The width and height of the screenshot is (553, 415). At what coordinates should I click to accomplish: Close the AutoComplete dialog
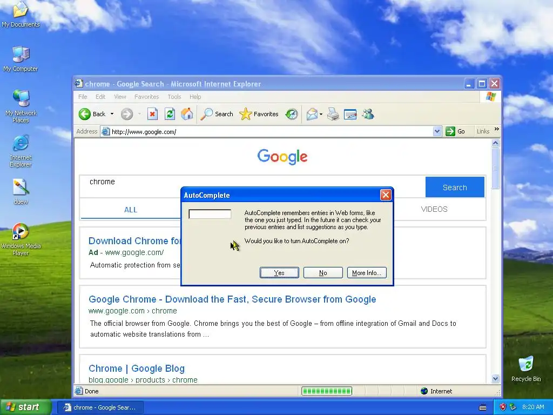click(386, 195)
